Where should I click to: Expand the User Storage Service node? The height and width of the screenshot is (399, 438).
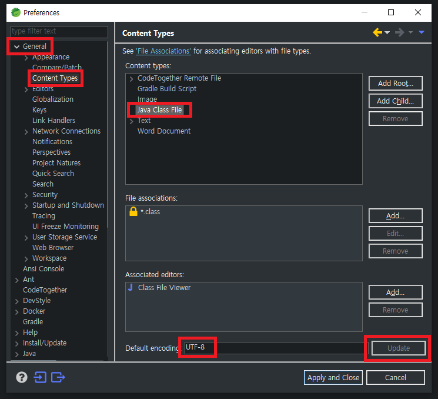26,238
